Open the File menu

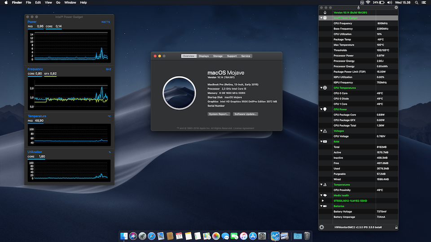28,3
